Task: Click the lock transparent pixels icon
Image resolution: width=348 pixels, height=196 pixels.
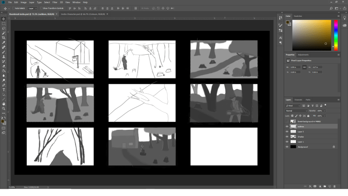Action: (292, 116)
